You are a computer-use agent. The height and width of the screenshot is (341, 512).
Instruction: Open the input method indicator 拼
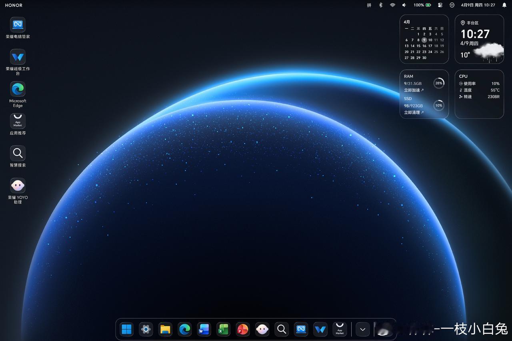[369, 5]
